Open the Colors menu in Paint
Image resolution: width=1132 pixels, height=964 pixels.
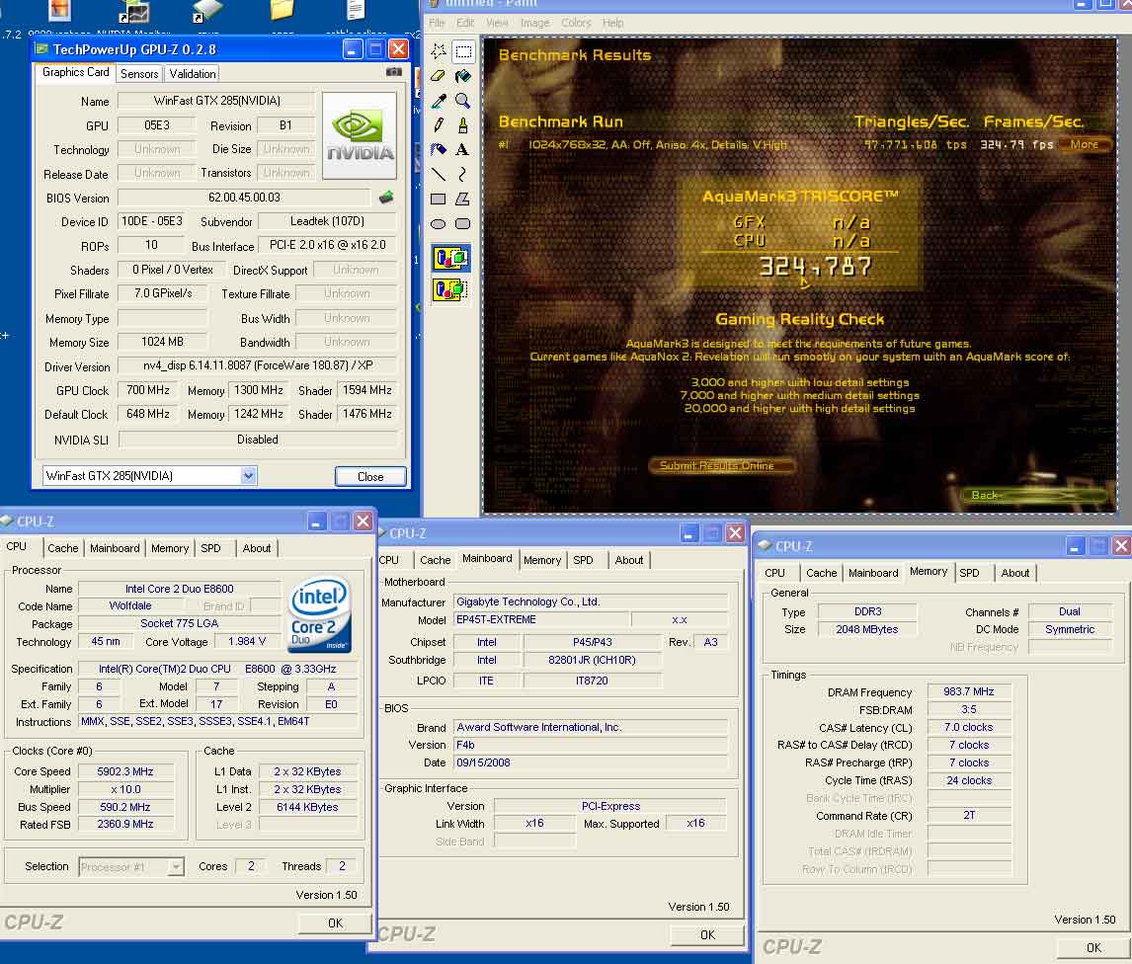576,23
